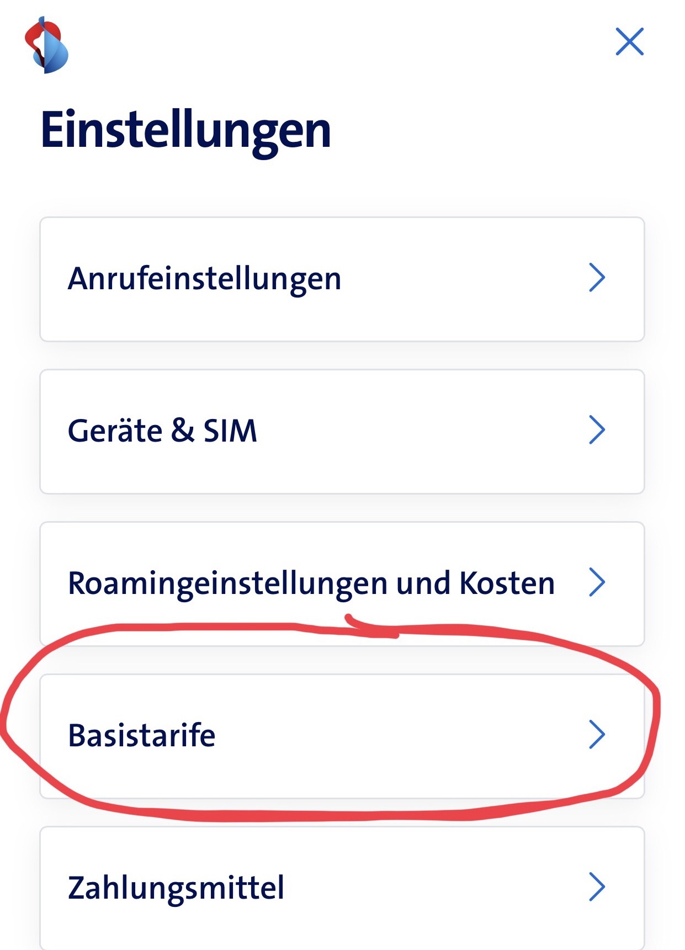This screenshot has height=950, width=685.
Task: Tap the chevron arrow beside Anrufeinstellungen
Action: point(597,277)
